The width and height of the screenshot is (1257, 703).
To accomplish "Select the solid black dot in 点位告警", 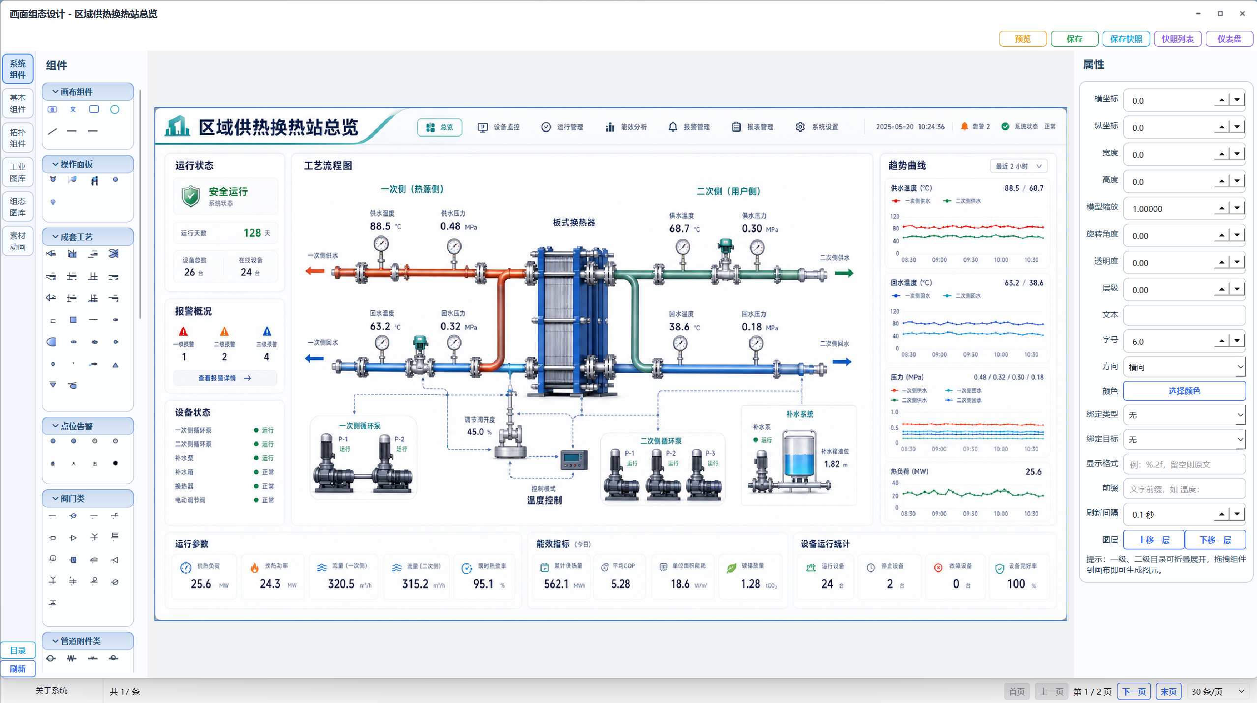I will pyautogui.click(x=115, y=463).
